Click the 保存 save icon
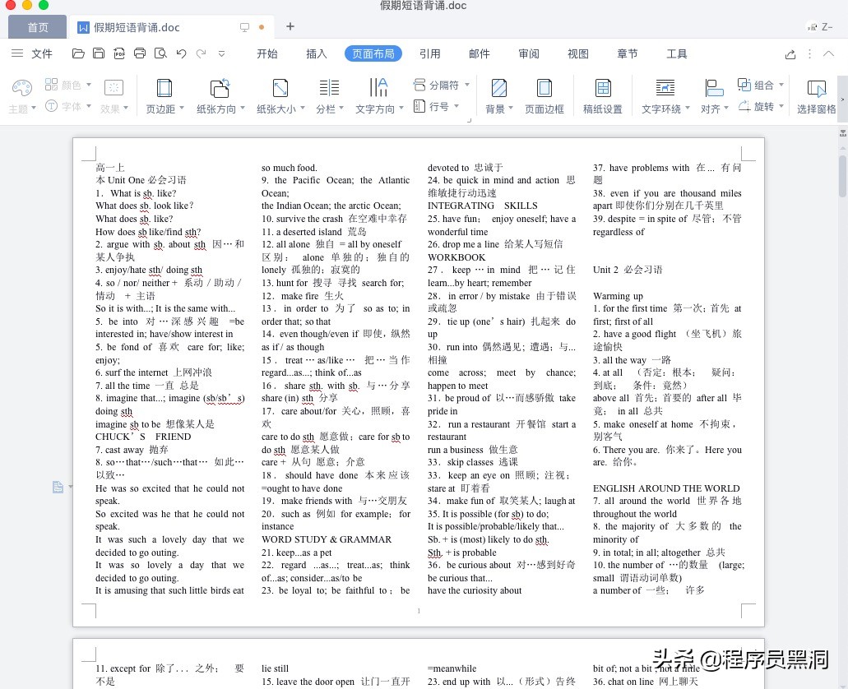 tap(98, 53)
